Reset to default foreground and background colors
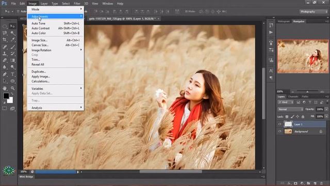The width and height of the screenshot is (330, 186). click(x=4, y=102)
